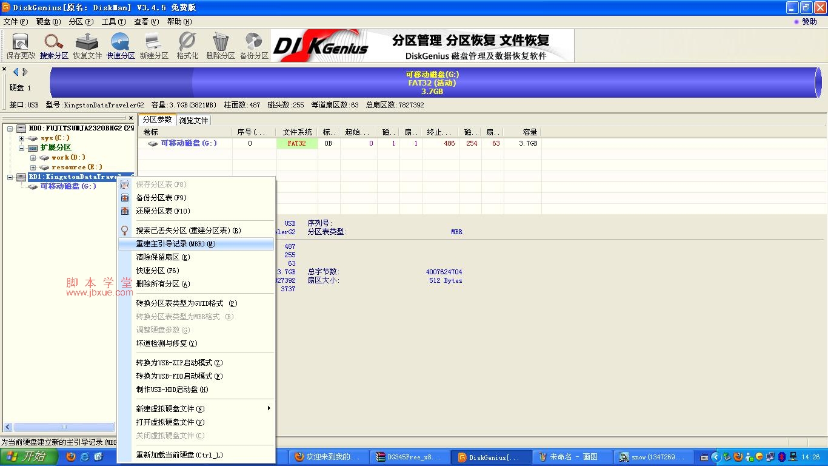Screen dimensions: 828x466
Task: Click the work(D:) drive icon
Action: (x=44, y=158)
